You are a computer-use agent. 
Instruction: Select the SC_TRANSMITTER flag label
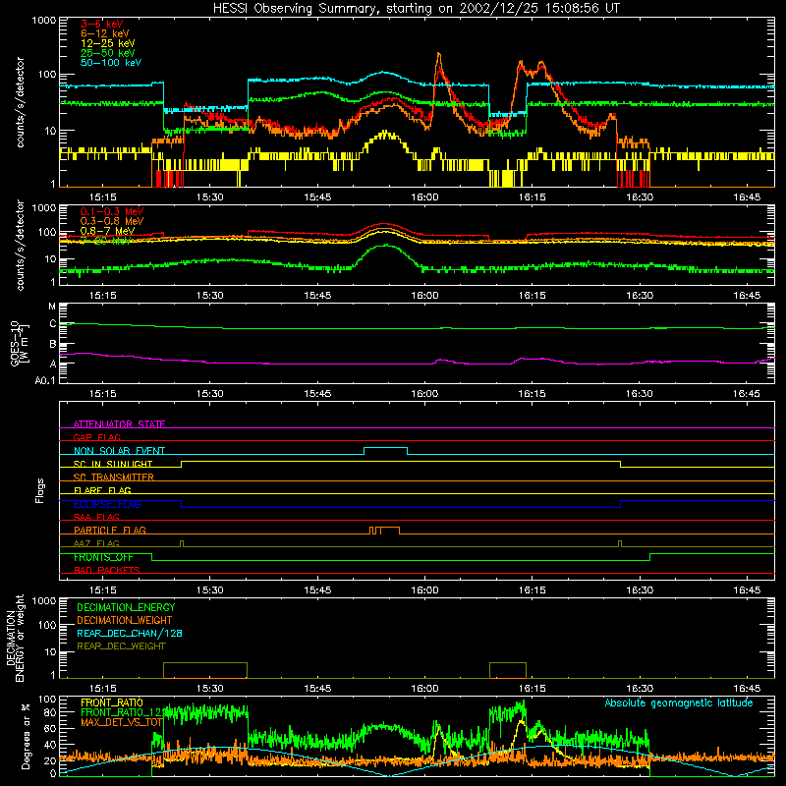(x=114, y=477)
